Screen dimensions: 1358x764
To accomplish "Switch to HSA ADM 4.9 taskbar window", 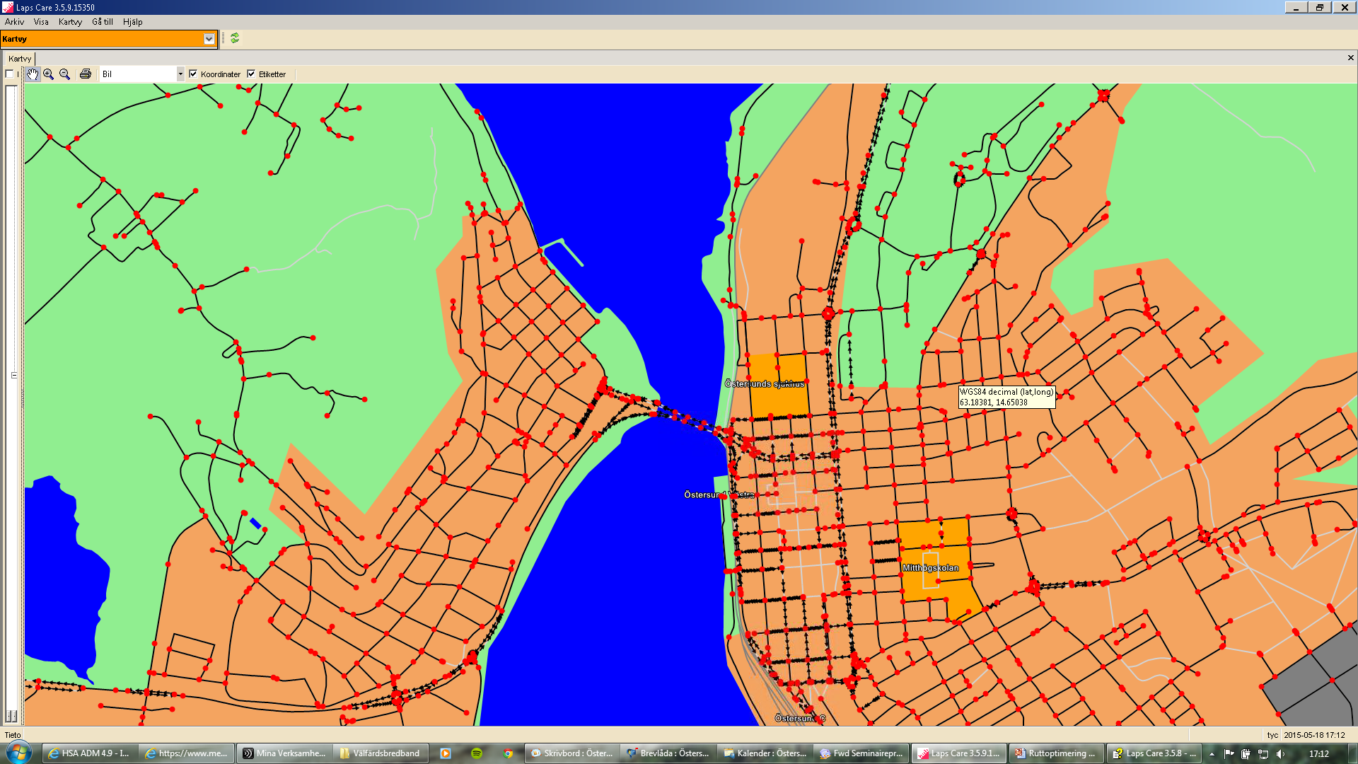I will [89, 753].
